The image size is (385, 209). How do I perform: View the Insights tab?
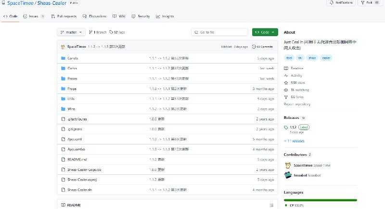tap(165, 16)
